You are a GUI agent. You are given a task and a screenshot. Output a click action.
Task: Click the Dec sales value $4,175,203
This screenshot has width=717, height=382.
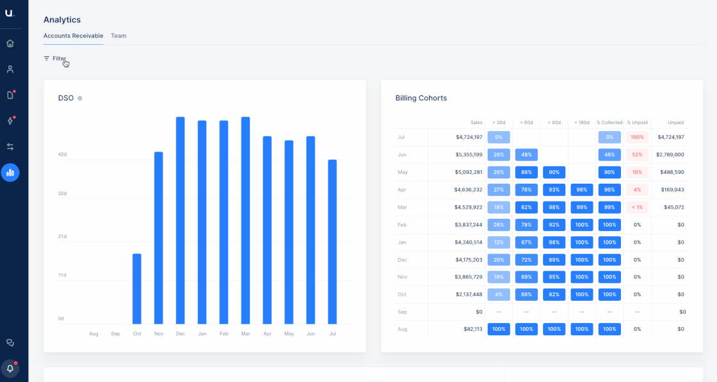tap(469, 260)
